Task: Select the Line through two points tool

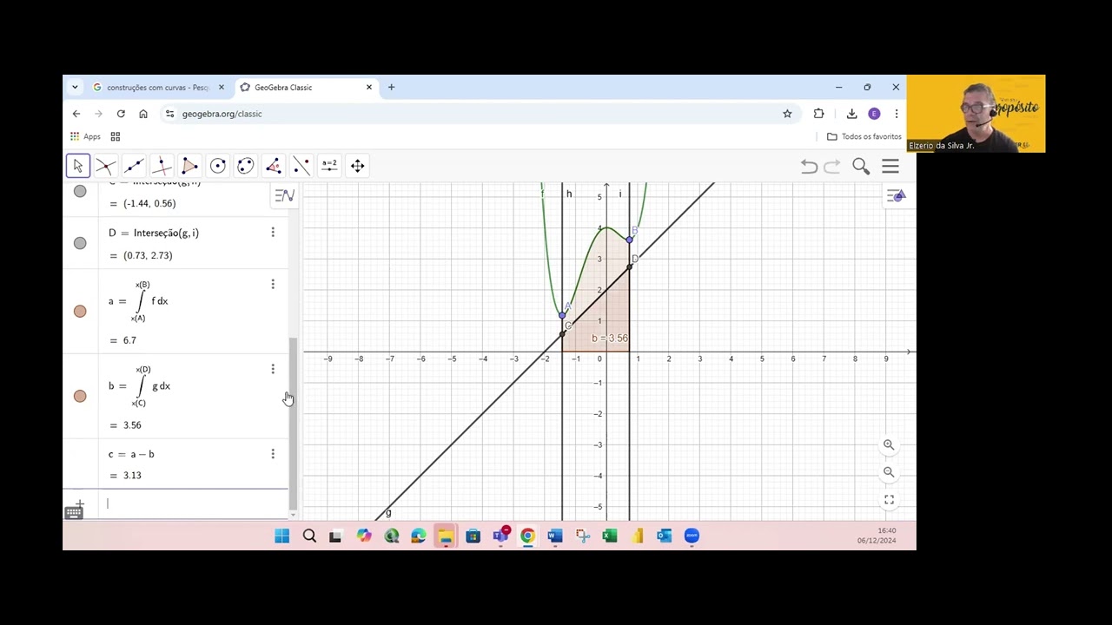Action: click(134, 166)
